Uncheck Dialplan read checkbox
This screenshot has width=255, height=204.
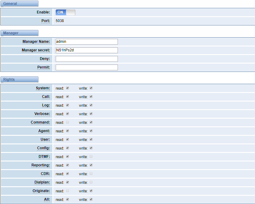click(67, 182)
